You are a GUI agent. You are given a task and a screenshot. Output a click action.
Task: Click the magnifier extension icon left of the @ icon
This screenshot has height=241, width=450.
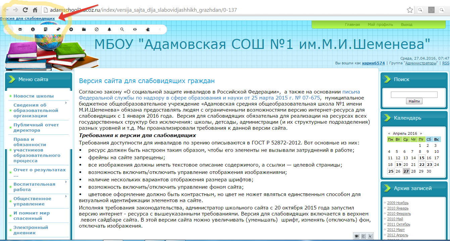pyautogui.click(x=420, y=10)
